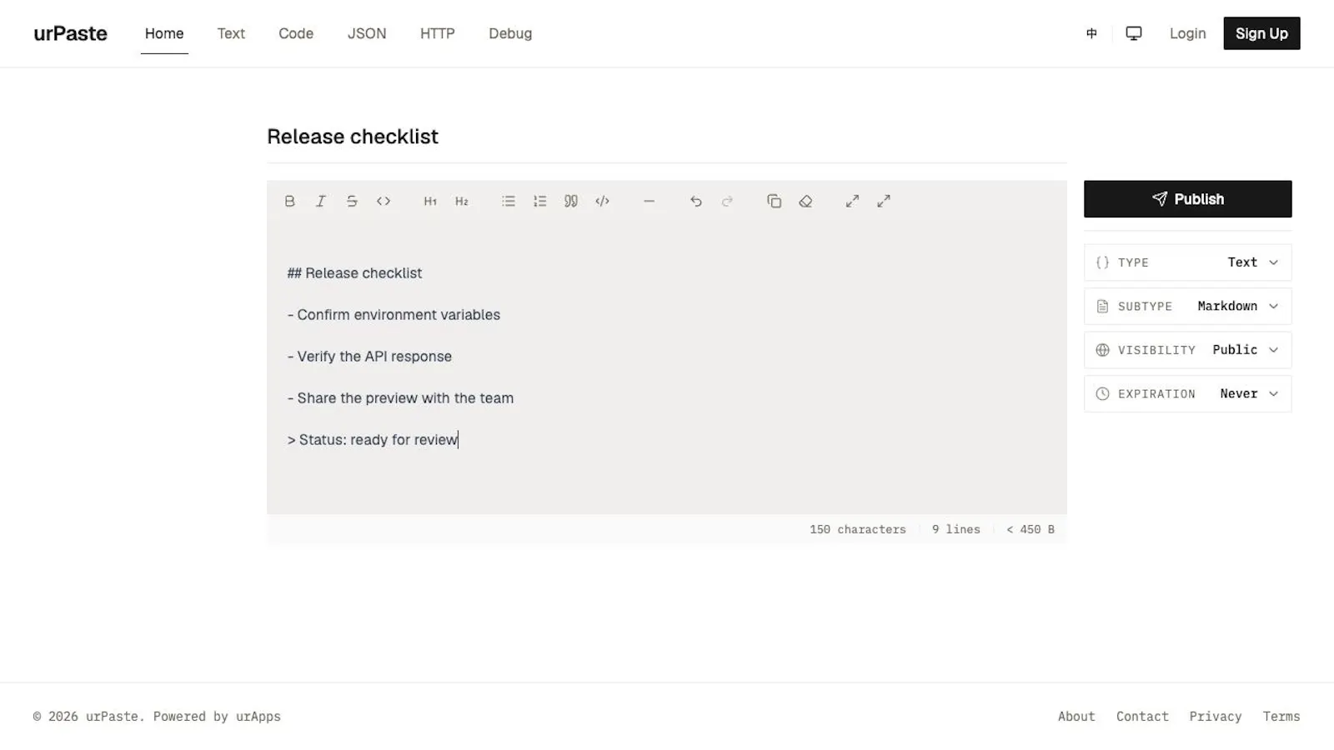
Task: Click the urPaste logo
Action: [x=70, y=33]
